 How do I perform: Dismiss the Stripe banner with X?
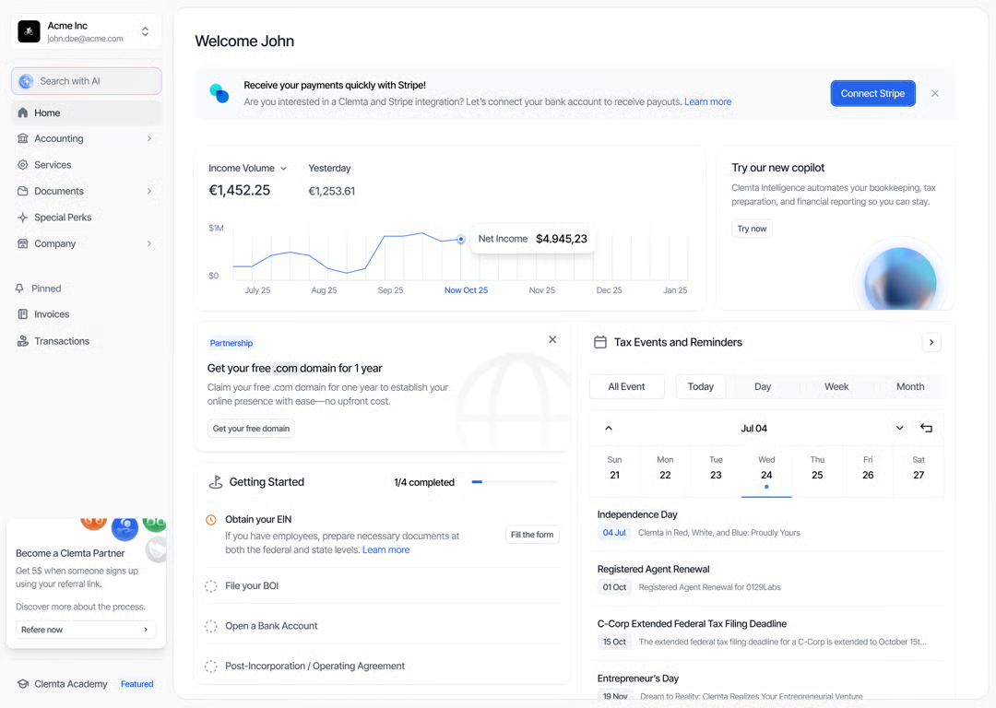pos(935,93)
